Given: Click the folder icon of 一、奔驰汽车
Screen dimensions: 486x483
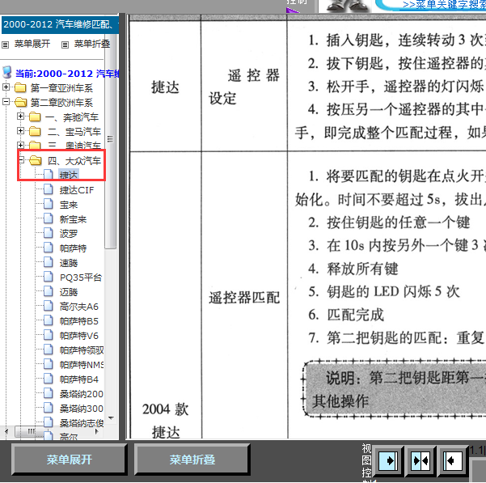Looking at the screenshot, I should point(35,117).
